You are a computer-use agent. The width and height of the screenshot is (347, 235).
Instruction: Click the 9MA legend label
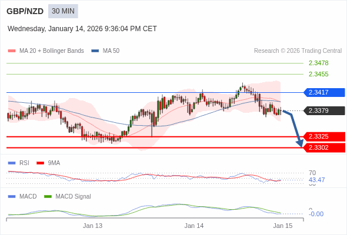click(x=54, y=163)
